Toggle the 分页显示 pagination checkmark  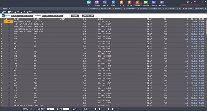pos(31,109)
